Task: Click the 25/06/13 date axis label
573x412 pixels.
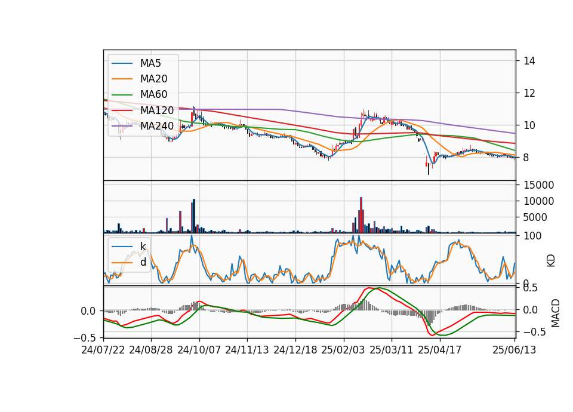Action: click(x=514, y=350)
